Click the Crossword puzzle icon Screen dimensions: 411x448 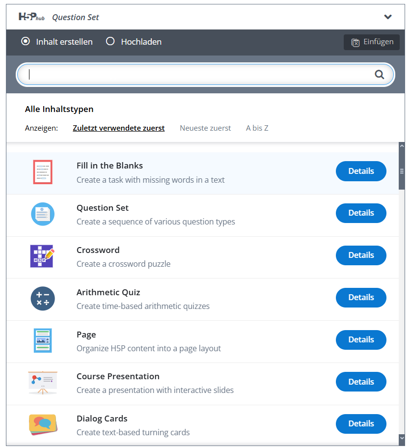(42, 256)
